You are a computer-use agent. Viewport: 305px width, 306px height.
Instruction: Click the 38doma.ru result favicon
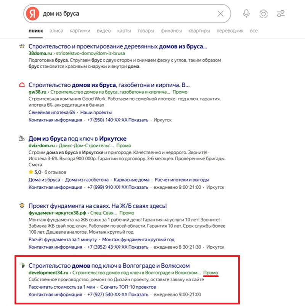pyautogui.click(x=22, y=46)
